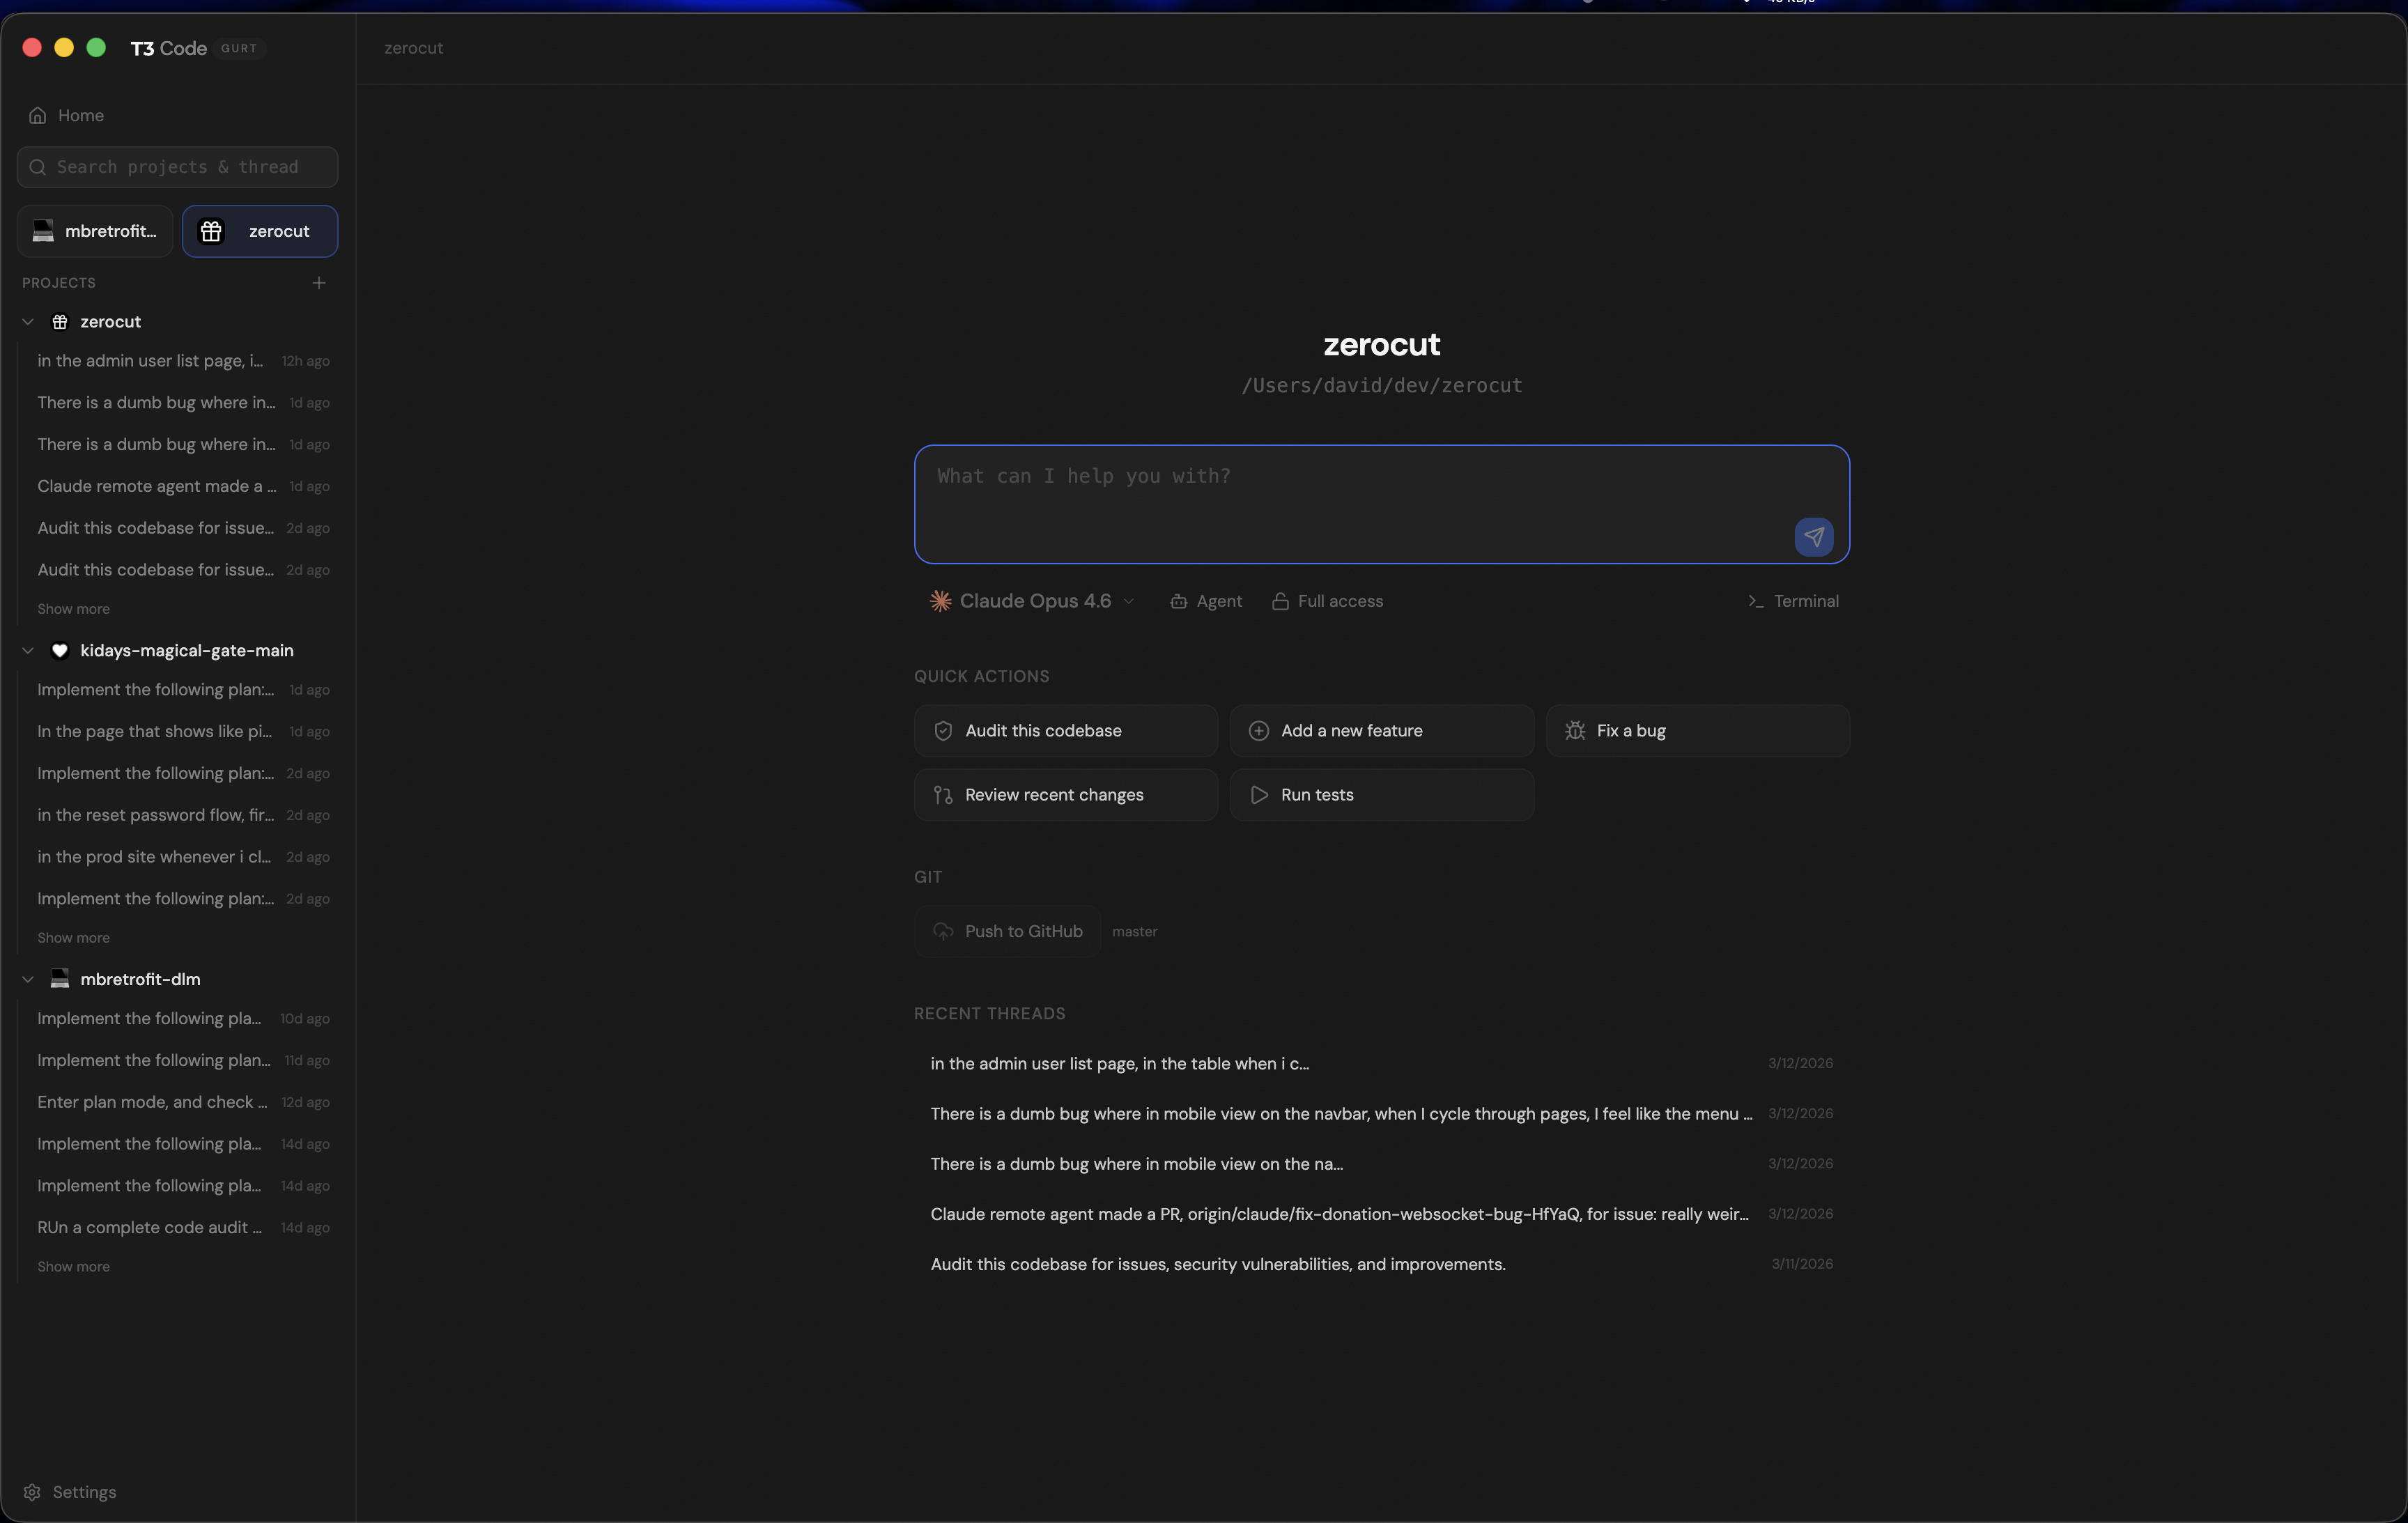Click the plus icon to add a project

click(x=318, y=282)
